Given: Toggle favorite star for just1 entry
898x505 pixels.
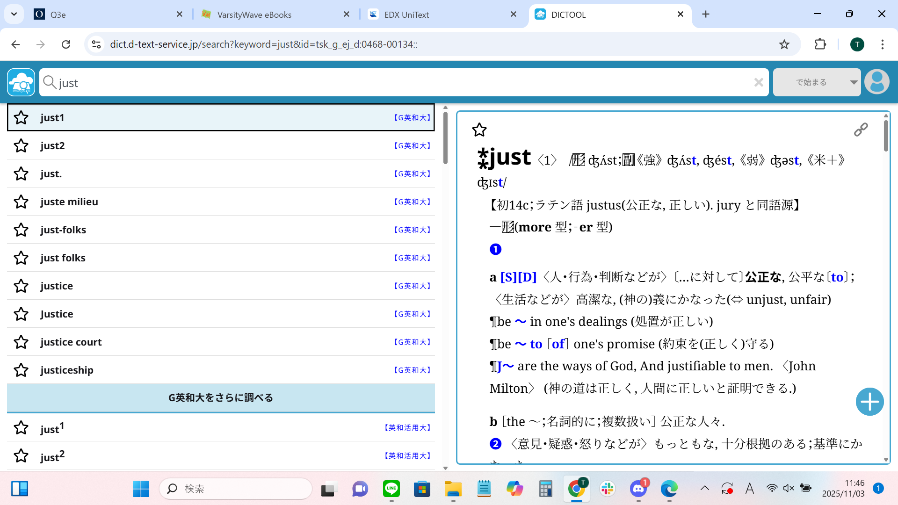Looking at the screenshot, I should [x=21, y=117].
